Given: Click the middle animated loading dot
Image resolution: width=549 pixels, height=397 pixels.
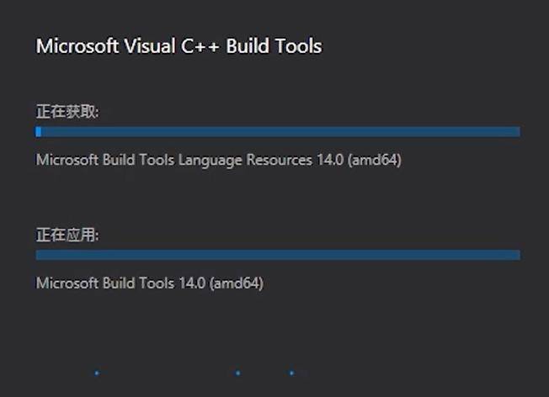Looking at the screenshot, I should [238, 373].
